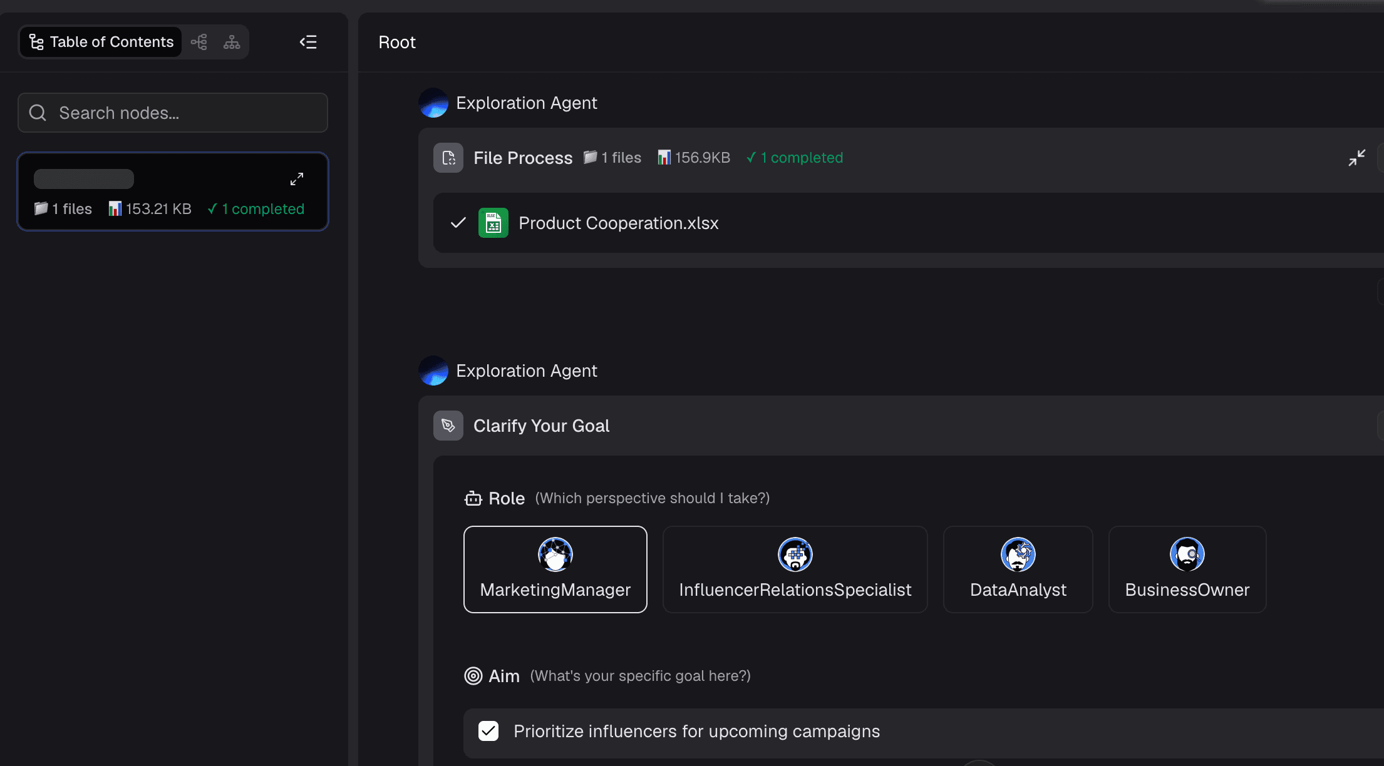Image resolution: width=1384 pixels, height=766 pixels.
Task: Select the DataAnalyst role
Action: tap(1018, 569)
